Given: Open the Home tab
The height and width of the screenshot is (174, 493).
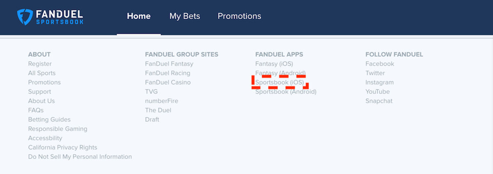Looking at the screenshot, I should (x=139, y=16).
